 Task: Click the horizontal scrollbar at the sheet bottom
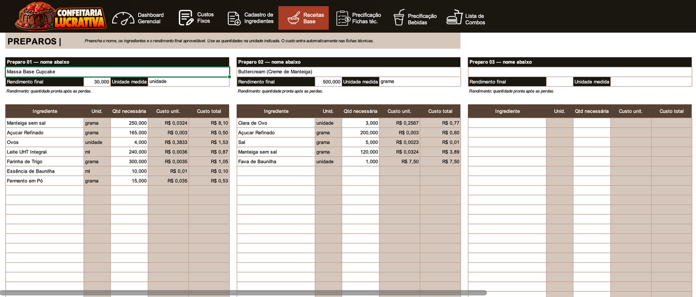pos(244,293)
